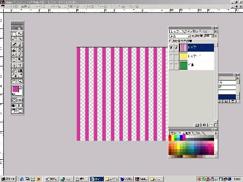Select the Rectangular Marquee tool
243x182 pixels.
pos(14,34)
